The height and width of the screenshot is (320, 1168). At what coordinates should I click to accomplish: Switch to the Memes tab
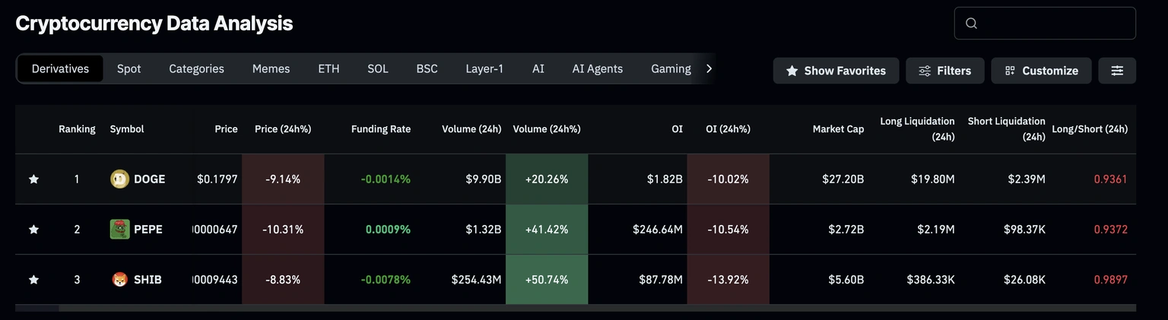[271, 68]
